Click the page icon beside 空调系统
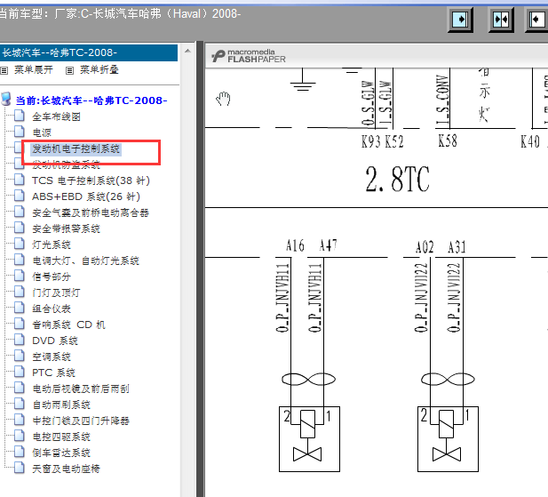 pyautogui.click(x=20, y=356)
